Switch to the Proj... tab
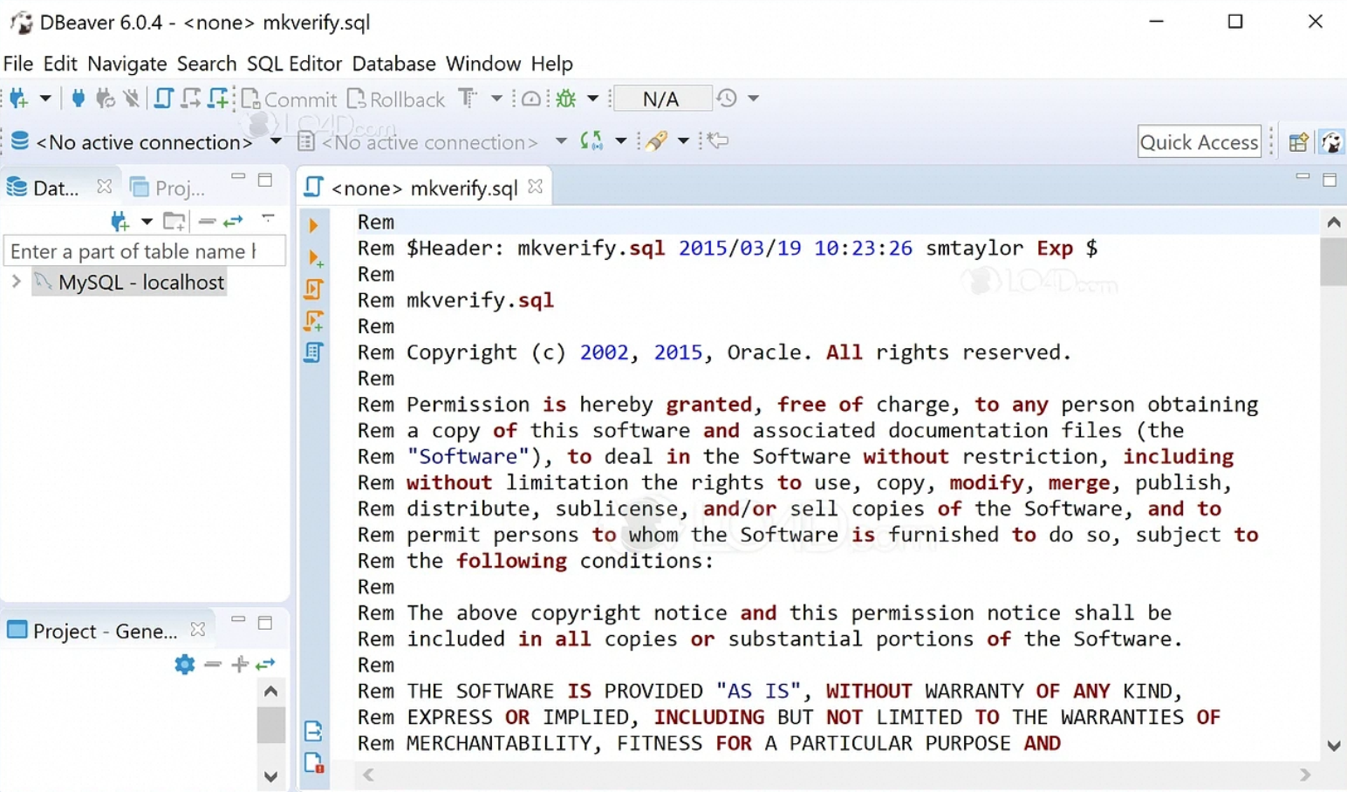This screenshot has height=792, width=1347. pos(168,188)
